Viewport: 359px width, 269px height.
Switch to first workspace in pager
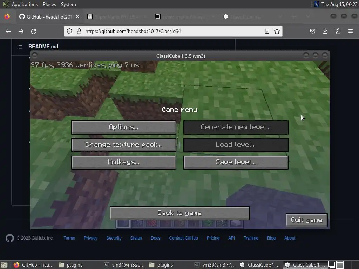332,265
